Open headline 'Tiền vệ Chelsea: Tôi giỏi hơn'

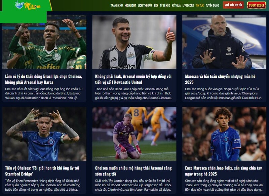click(x=42, y=171)
